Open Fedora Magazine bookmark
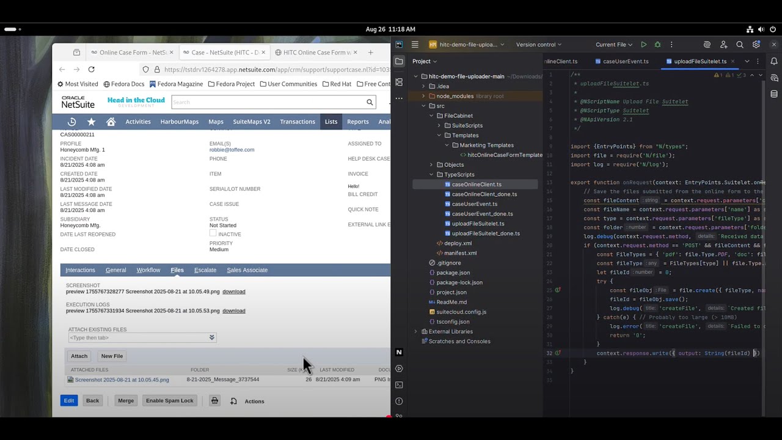Screen dimensions: 782x440 (x=176, y=84)
